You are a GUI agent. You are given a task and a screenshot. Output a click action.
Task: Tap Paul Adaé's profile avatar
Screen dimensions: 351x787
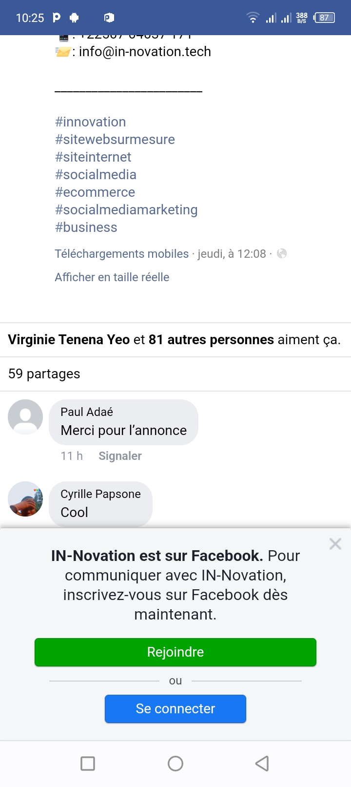(25, 417)
